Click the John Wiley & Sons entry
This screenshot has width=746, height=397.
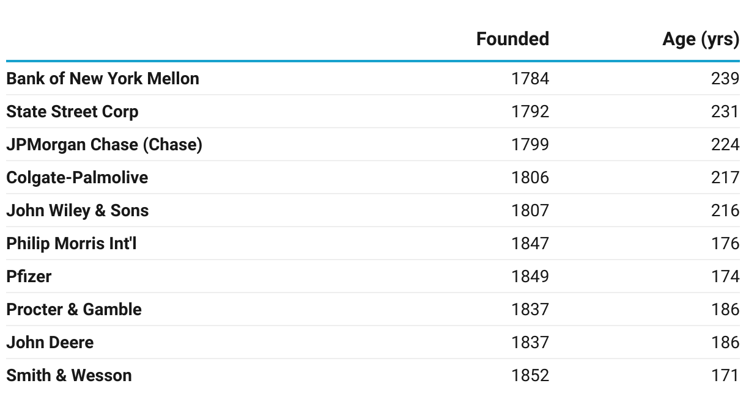78,211
